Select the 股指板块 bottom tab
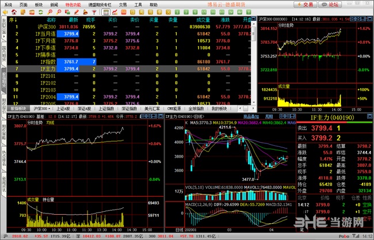The image size is (374, 240). (18, 109)
